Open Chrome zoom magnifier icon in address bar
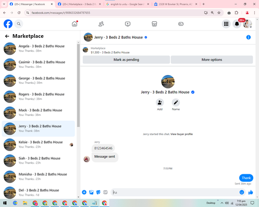The image size is (259, 207). click(x=212, y=12)
